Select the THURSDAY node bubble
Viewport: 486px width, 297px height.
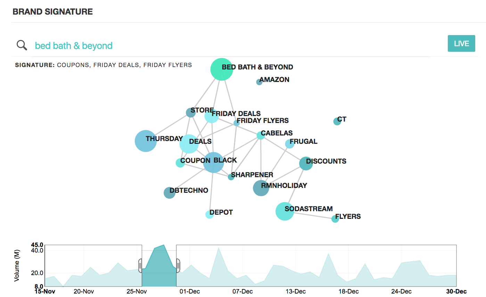(x=146, y=141)
